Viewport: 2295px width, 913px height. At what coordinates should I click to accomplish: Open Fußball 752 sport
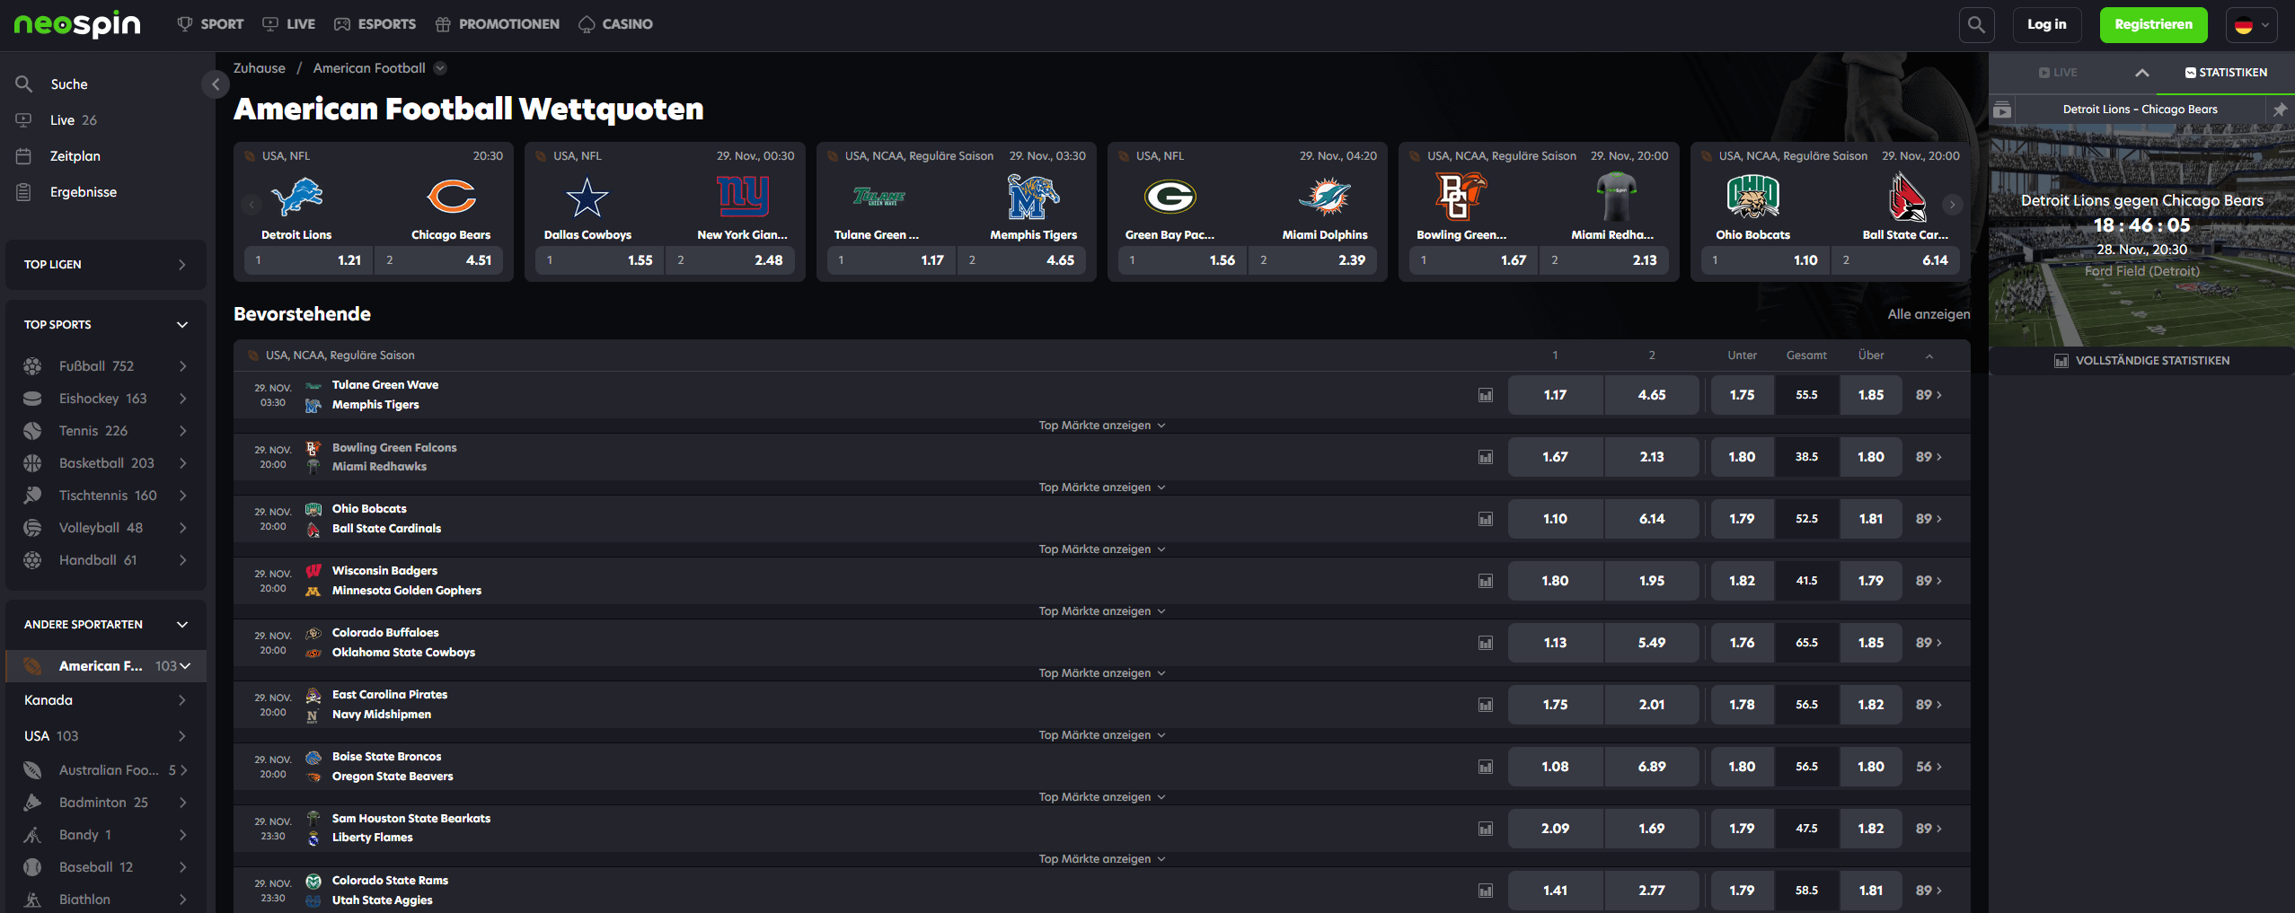click(x=106, y=366)
